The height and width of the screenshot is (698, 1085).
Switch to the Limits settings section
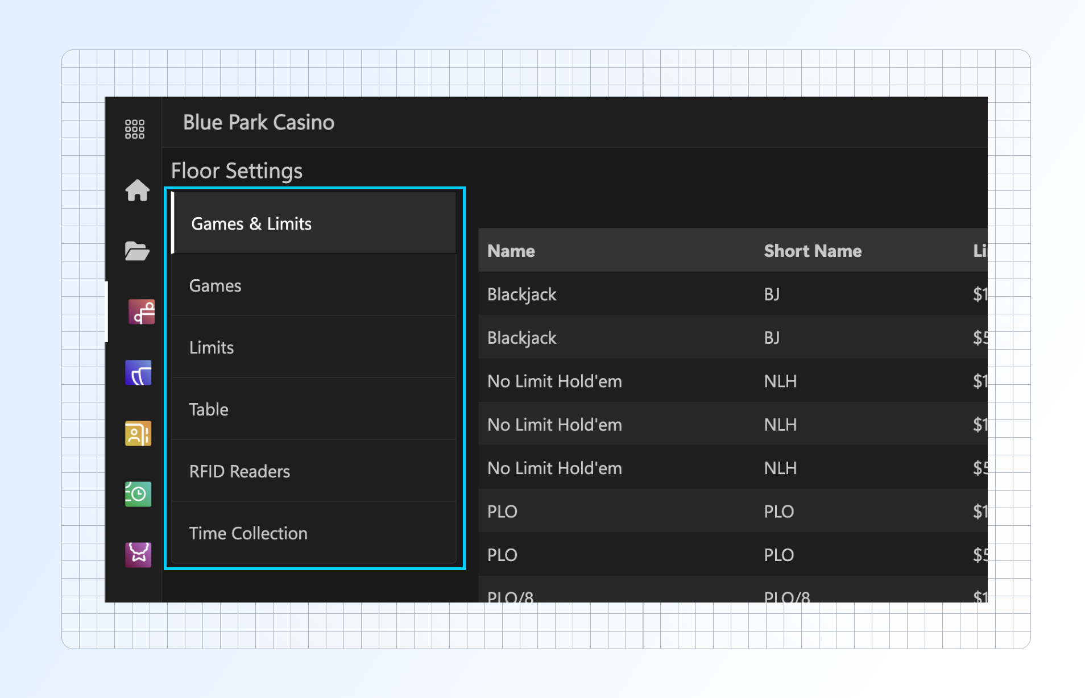314,347
